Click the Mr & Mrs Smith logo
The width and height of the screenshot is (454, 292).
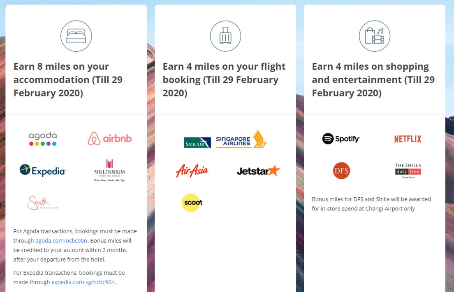(43, 203)
